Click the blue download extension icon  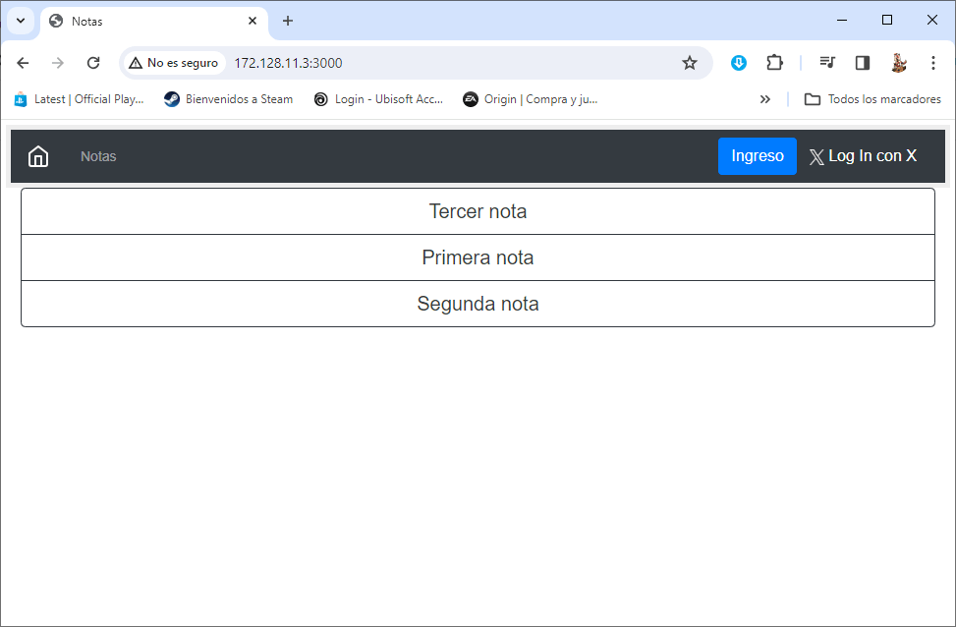pos(739,63)
